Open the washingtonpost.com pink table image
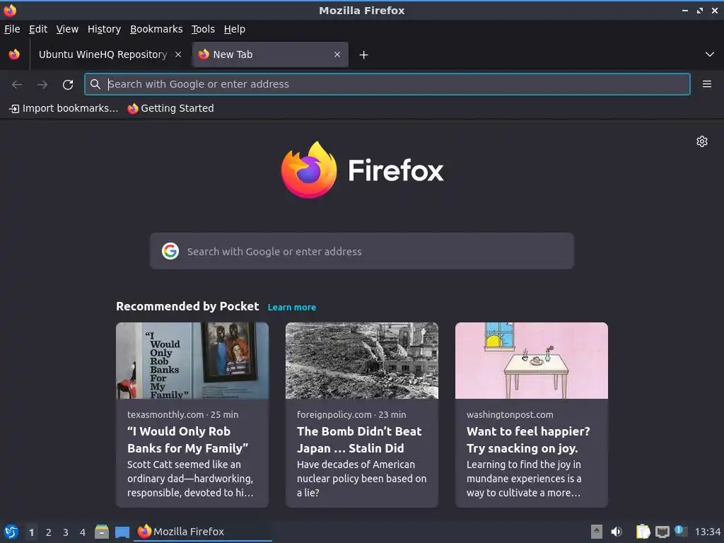The width and height of the screenshot is (724, 543). pos(532,361)
